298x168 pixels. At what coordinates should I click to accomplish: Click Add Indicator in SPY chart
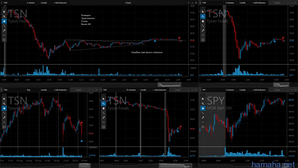[x=260, y=90]
